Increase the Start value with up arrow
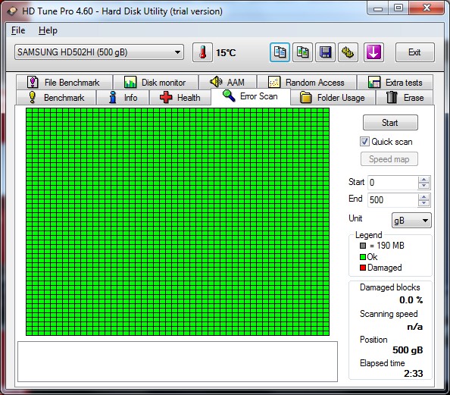This screenshot has width=450, height=395. coord(424,180)
